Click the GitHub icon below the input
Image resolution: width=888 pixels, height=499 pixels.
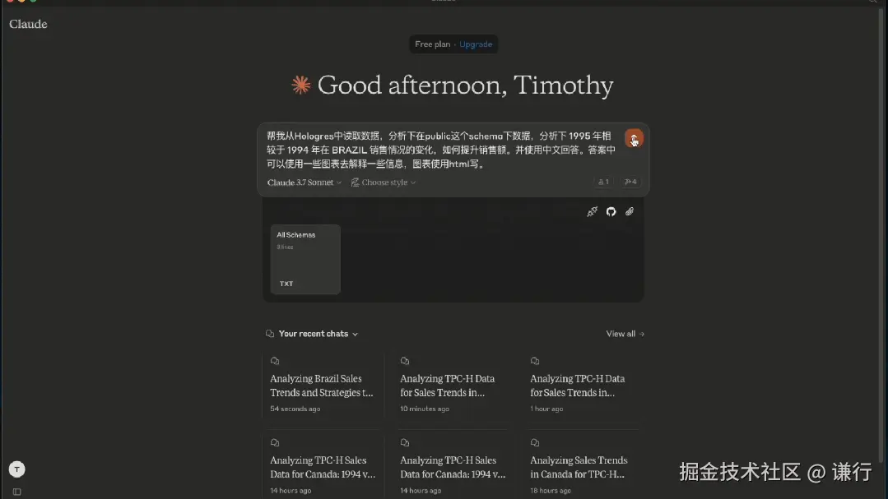[x=611, y=211]
